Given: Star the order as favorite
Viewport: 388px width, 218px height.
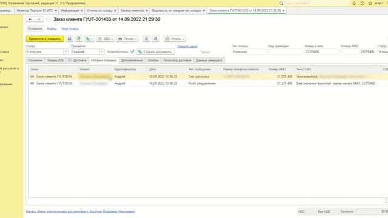Looking at the screenshot, I should point(48,19).
